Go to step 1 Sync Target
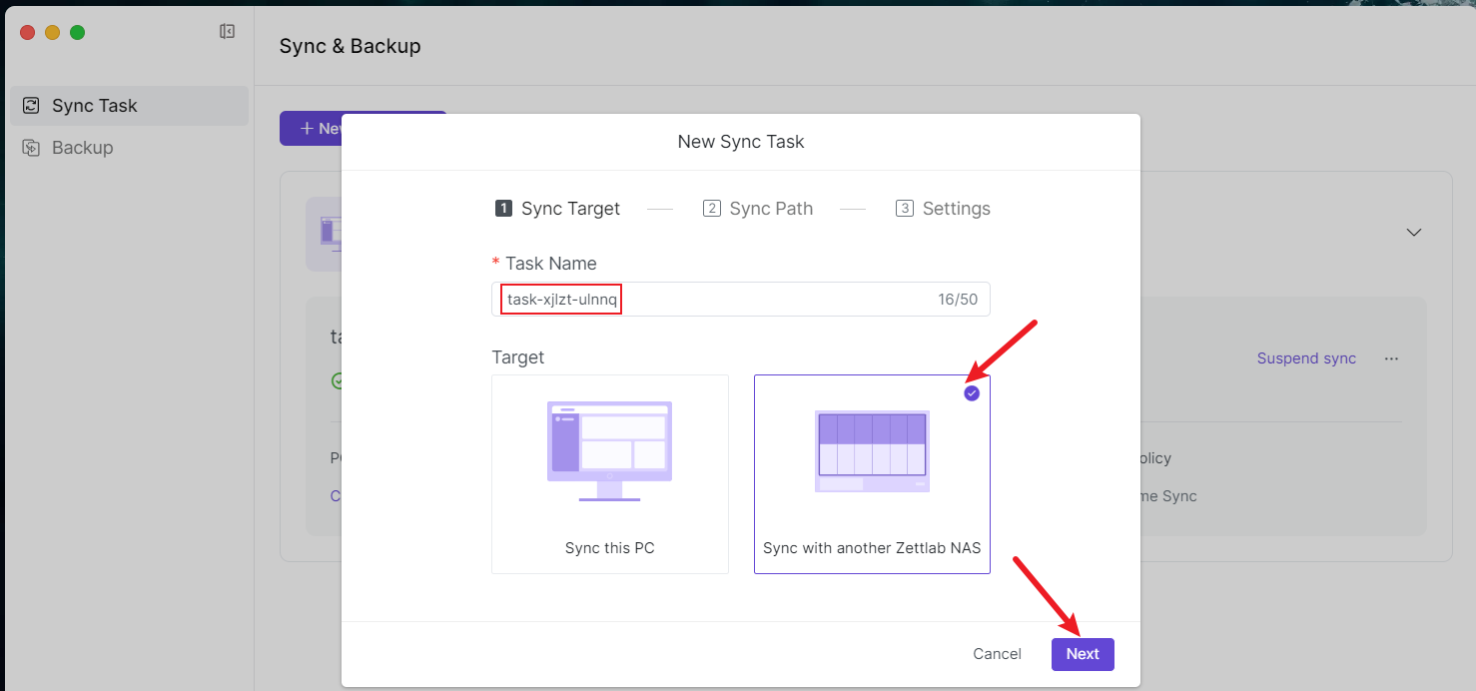1476x691 pixels. (x=558, y=209)
